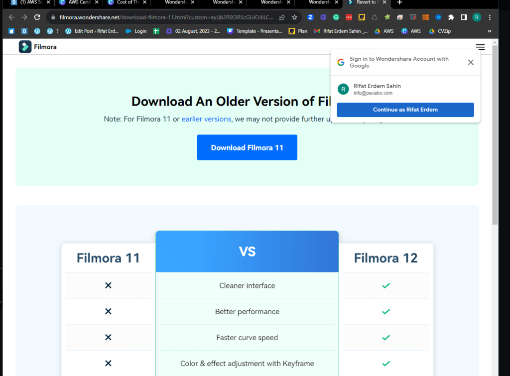Viewport: 510px width, 376px height.
Task: Click the address bar URL field
Action: 166,17
